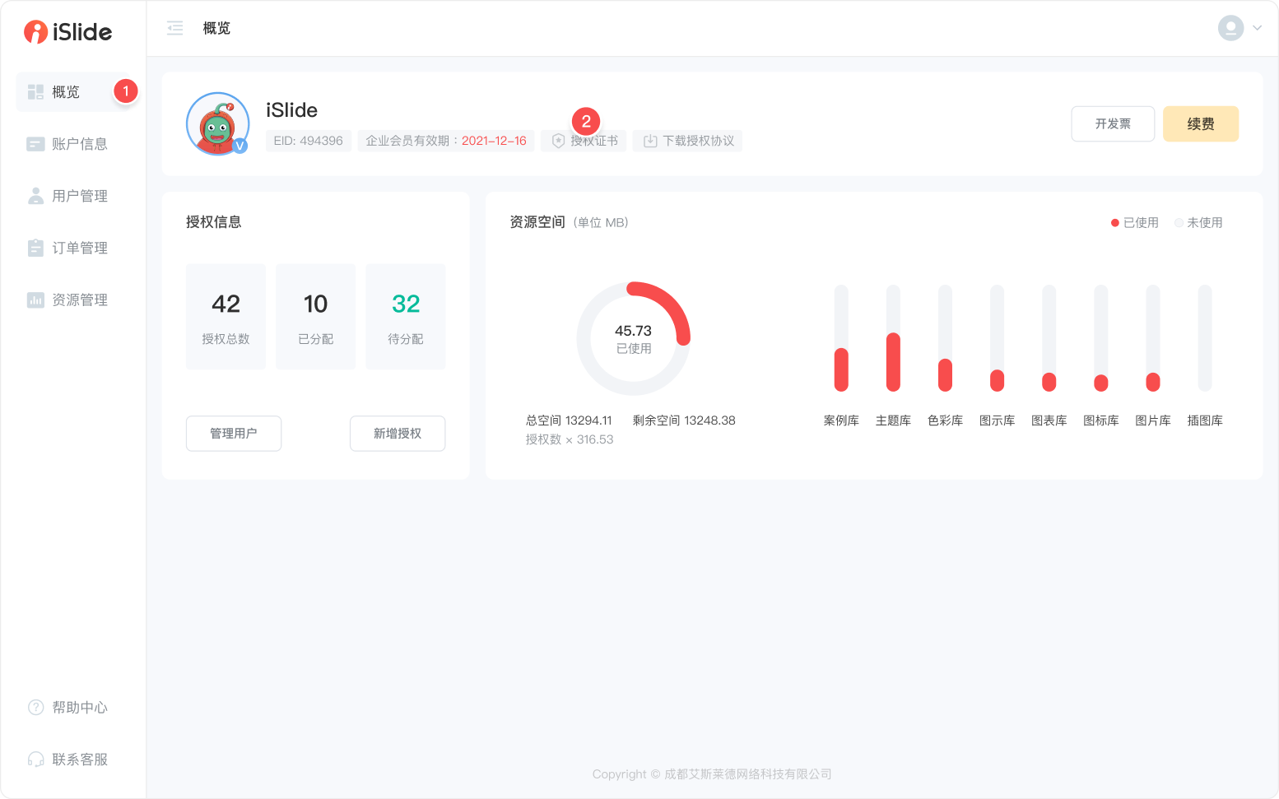The width and height of the screenshot is (1279, 799).
Task: Click 下载授权协议 download button
Action: click(x=688, y=141)
